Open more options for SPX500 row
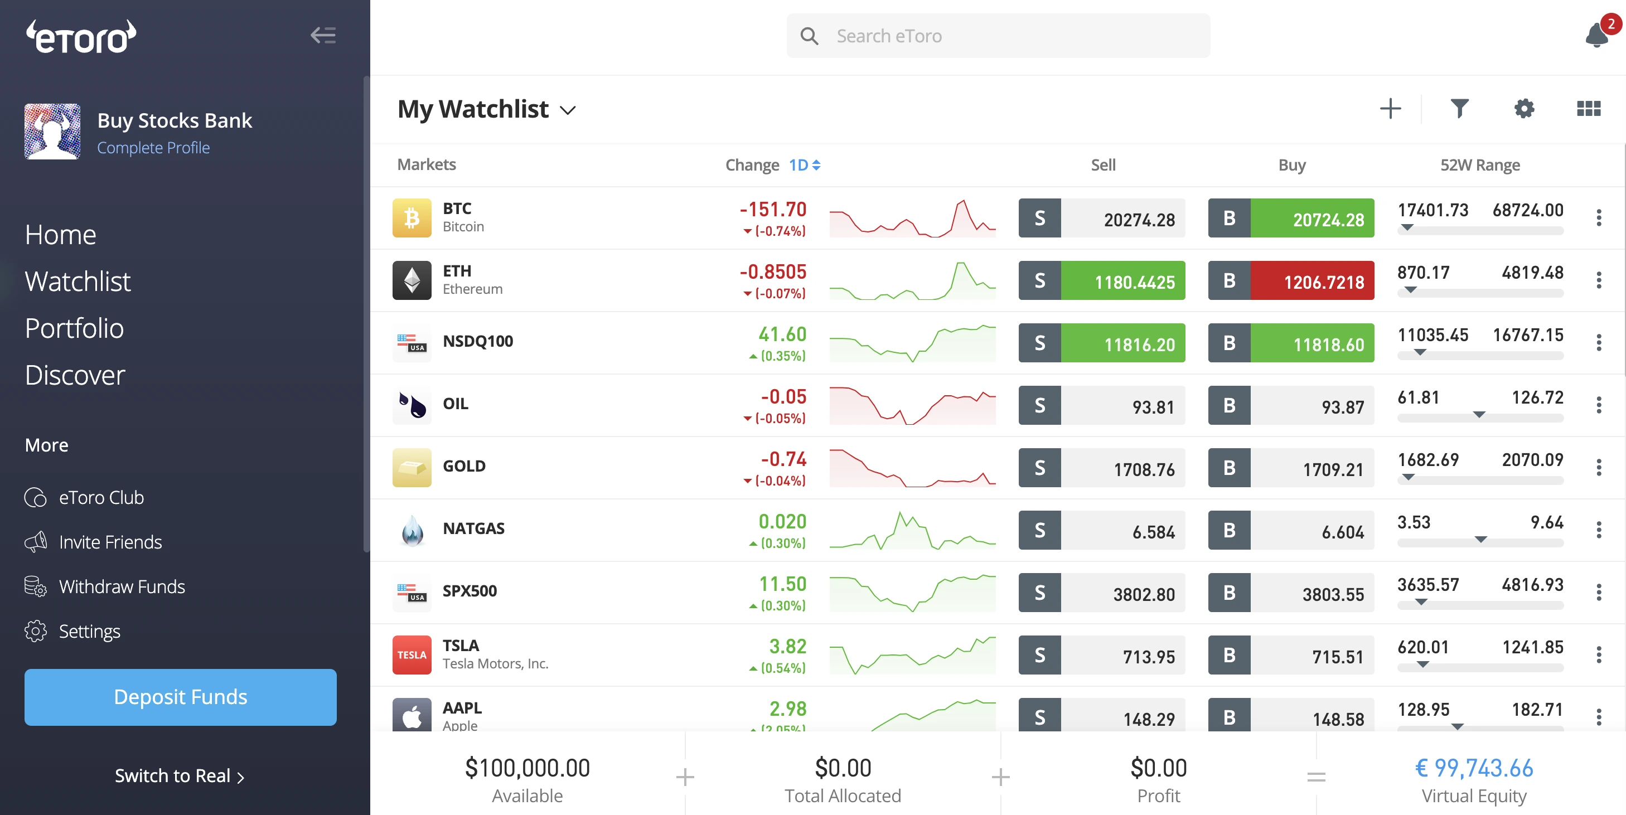The image size is (1626, 815). point(1598,593)
